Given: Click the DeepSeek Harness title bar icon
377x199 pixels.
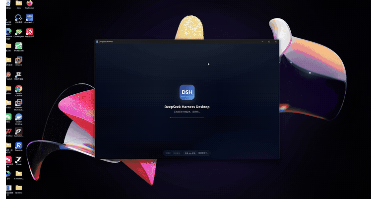Looking at the screenshot, I should (97, 42).
